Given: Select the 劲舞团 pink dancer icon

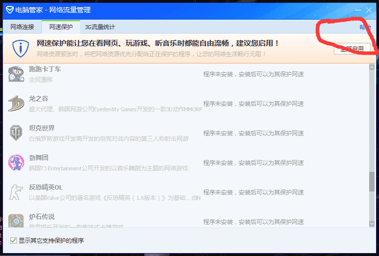Looking at the screenshot, I should tap(16, 162).
